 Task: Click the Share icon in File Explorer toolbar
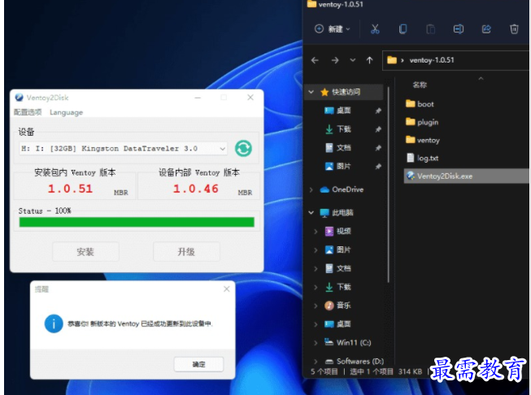pos(486,29)
